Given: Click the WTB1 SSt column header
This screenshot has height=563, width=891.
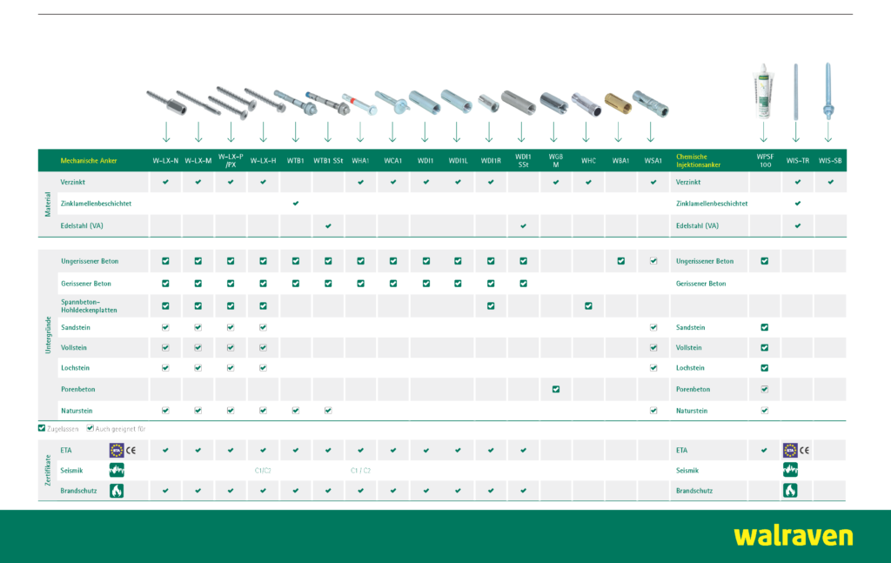Looking at the screenshot, I should point(328,161).
